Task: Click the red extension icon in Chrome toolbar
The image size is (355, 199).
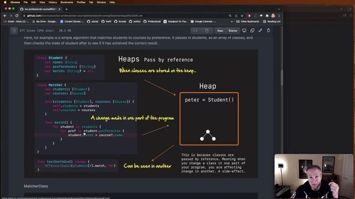Action: pyautogui.click(x=249, y=16)
